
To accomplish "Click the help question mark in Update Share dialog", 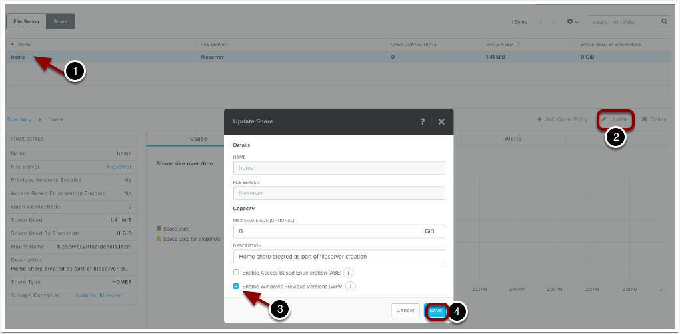I will (x=422, y=122).
